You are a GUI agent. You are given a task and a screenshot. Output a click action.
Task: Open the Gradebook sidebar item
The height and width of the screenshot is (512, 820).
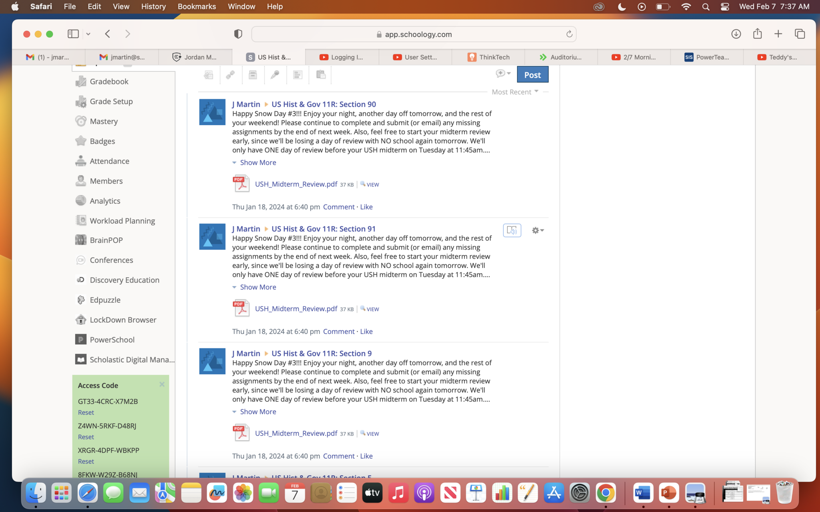click(109, 82)
